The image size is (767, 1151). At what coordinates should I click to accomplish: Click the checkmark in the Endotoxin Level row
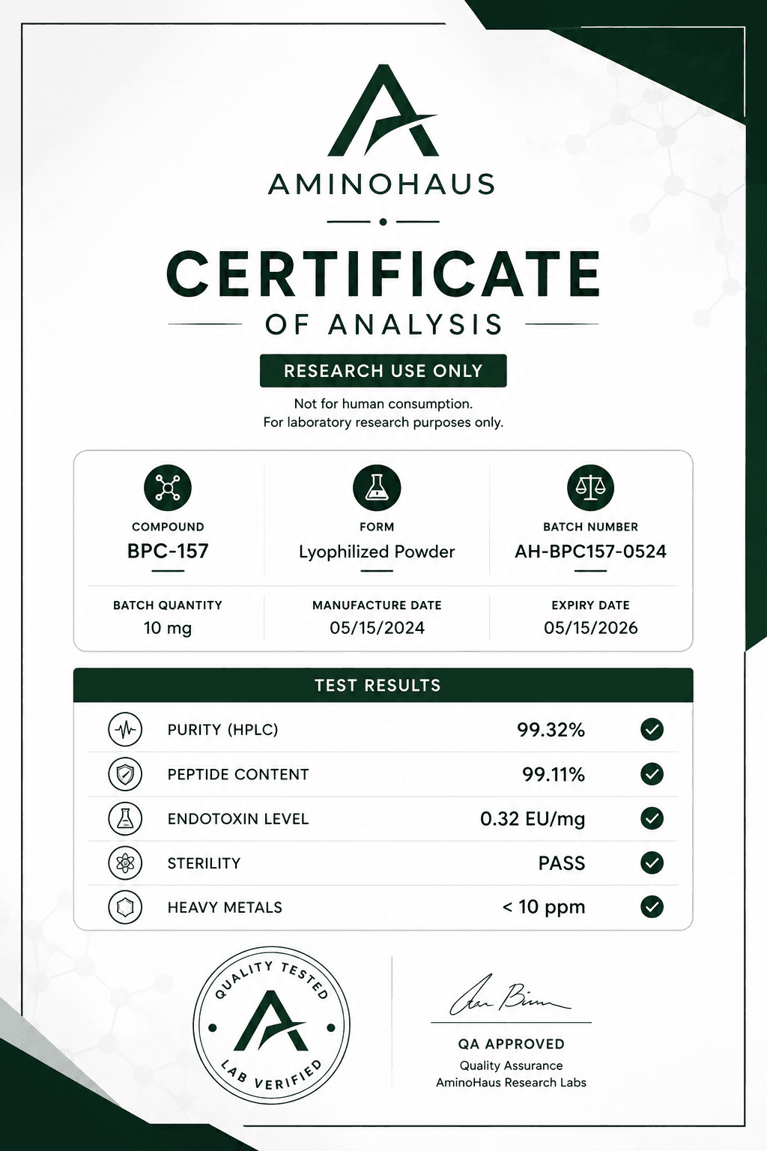[x=652, y=818]
